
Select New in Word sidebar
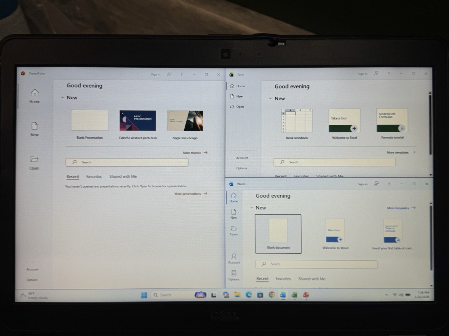coord(233,214)
